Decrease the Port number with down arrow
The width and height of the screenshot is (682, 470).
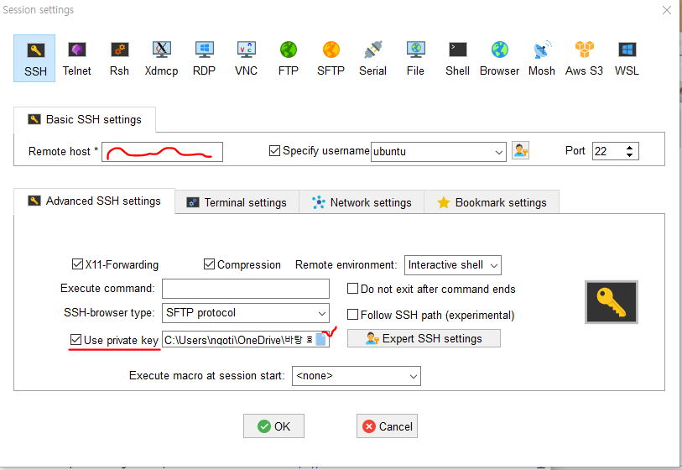point(629,155)
